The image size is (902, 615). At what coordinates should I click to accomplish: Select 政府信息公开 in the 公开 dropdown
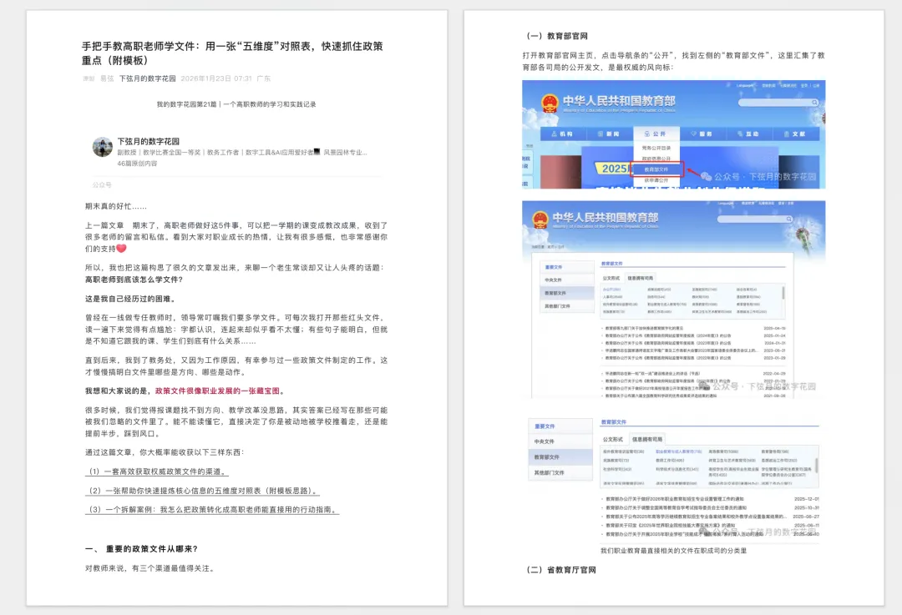tap(656, 159)
